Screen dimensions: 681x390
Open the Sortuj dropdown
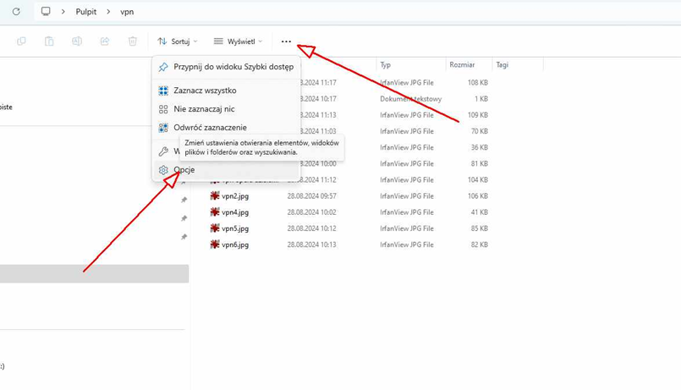point(178,41)
